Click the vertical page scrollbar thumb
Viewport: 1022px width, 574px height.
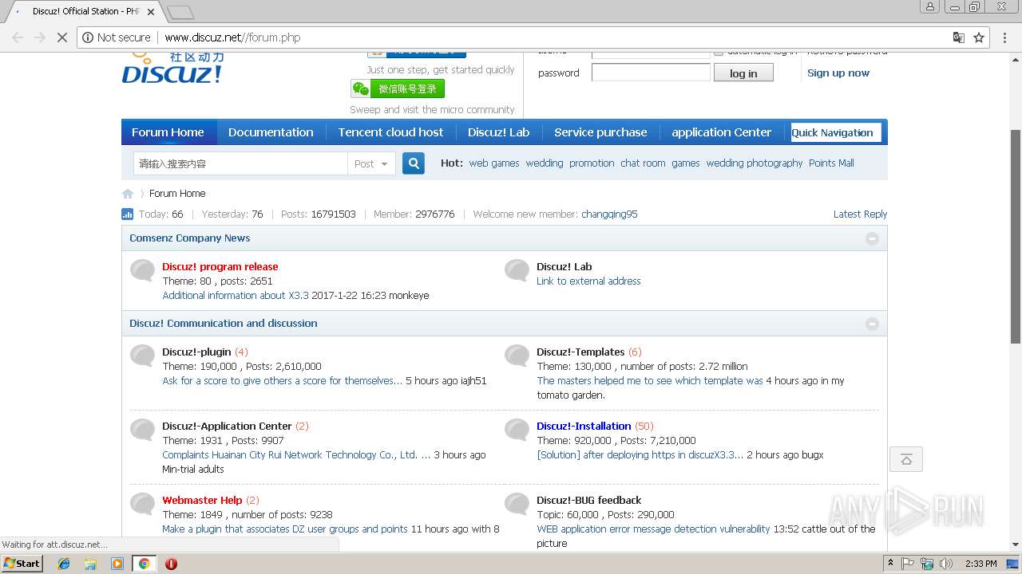pyautogui.click(x=1016, y=236)
